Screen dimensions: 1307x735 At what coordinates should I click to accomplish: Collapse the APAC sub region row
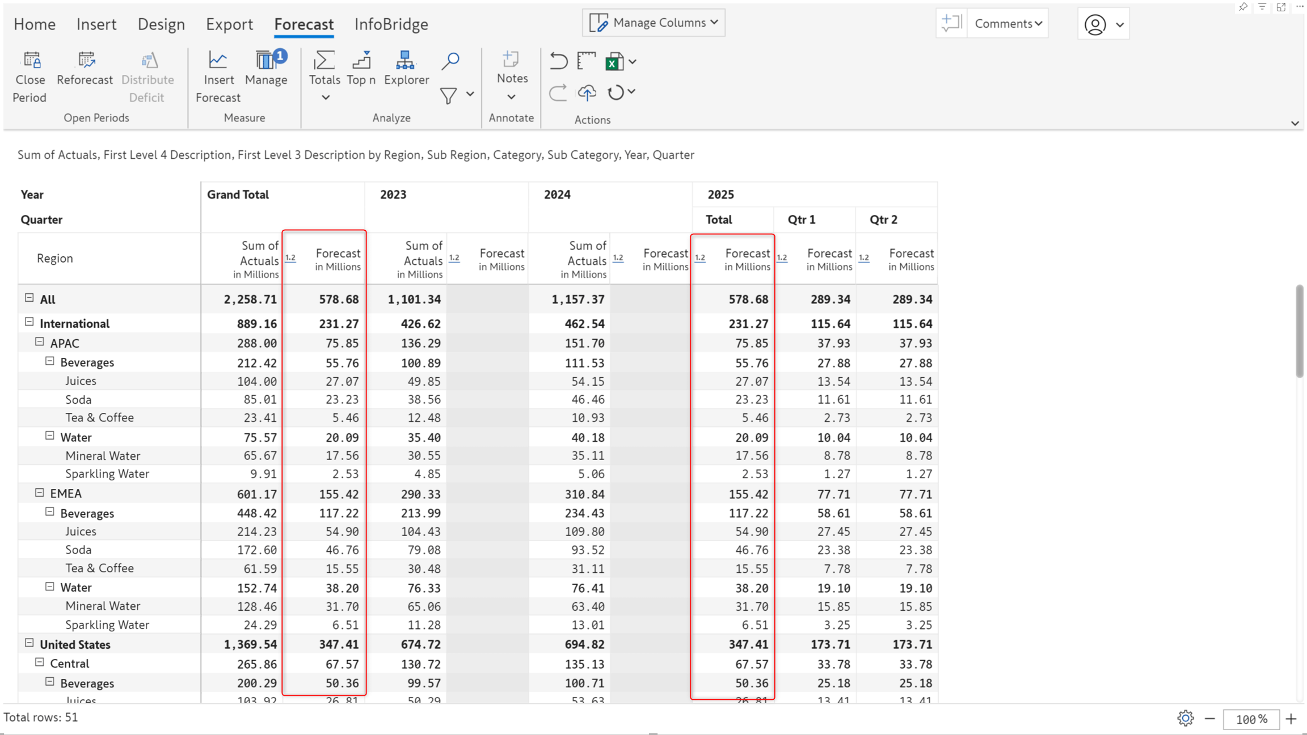coord(40,342)
